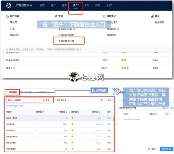
Task: Click 添加 in the row with volume 1465
Action: [109, 143]
